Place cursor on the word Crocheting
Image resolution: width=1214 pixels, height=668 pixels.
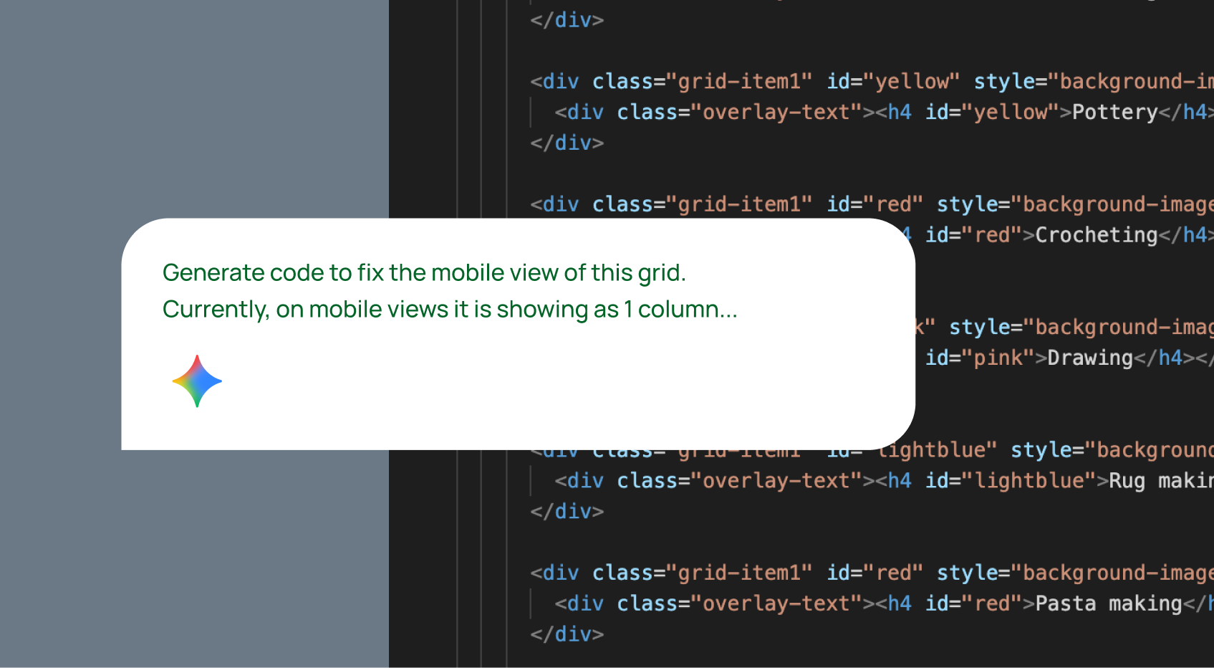[1096, 235]
